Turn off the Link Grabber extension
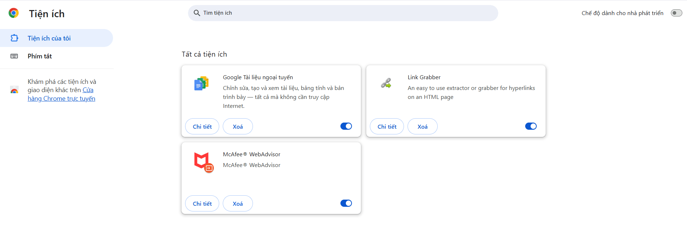 pyautogui.click(x=531, y=126)
